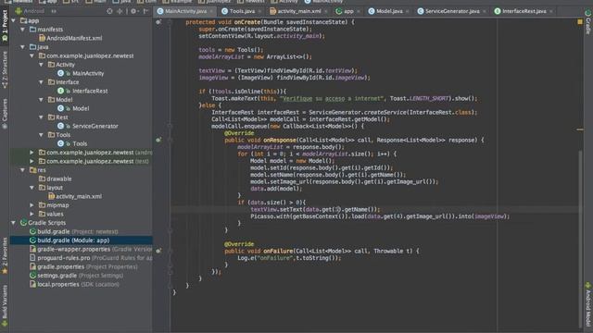Open the Android Model tool window

coord(588,304)
